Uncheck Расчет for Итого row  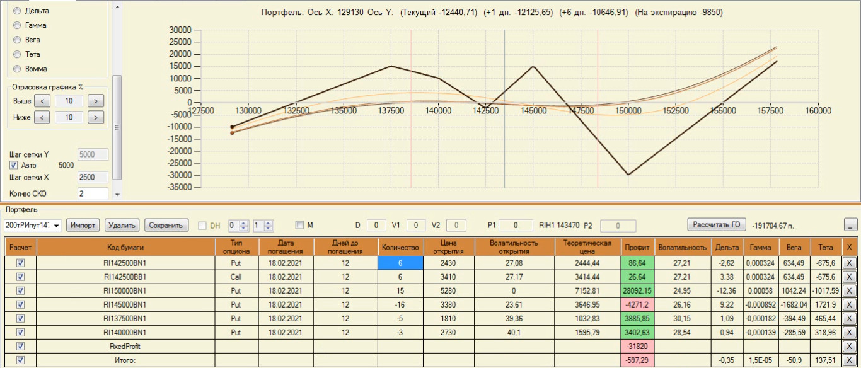point(20,360)
